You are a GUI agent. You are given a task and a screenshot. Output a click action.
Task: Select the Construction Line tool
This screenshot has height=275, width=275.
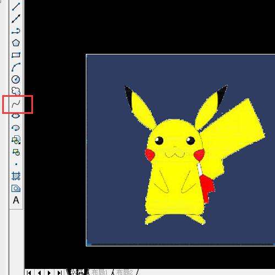click(16, 19)
